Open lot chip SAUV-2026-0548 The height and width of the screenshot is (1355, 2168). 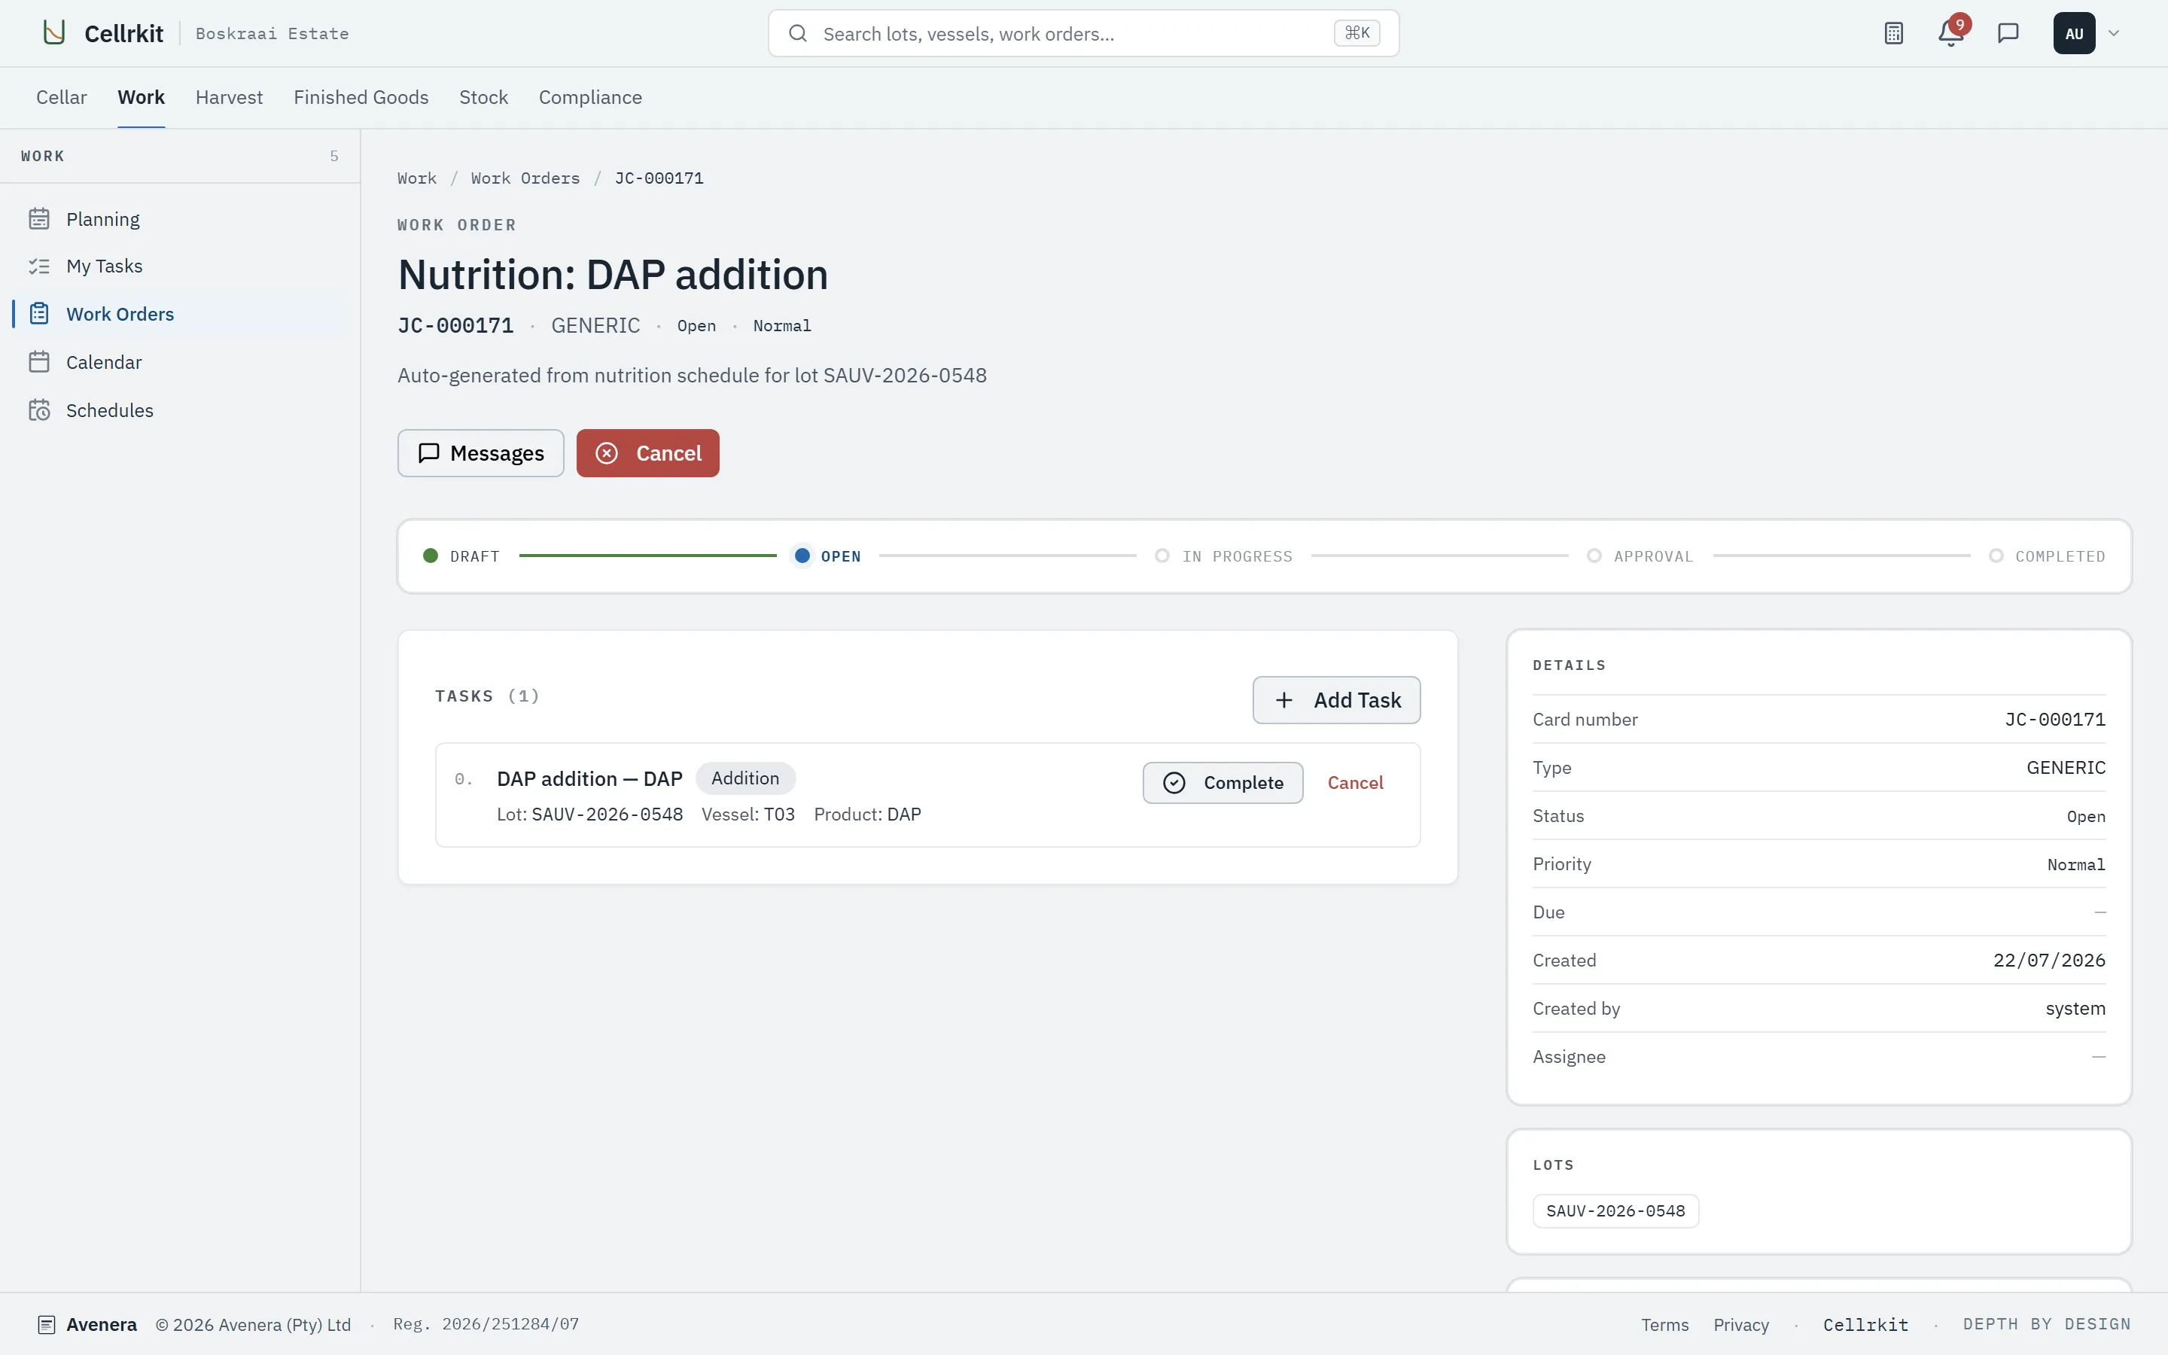point(1615,1210)
